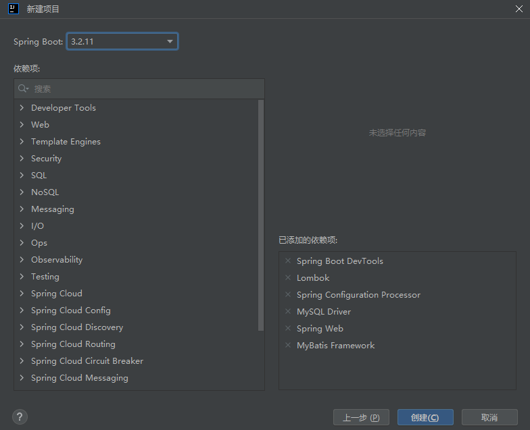Expand the Spring Cloud Messaging chevron

click(x=22, y=378)
